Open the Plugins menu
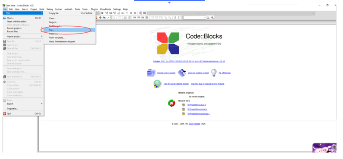Viewport: 343px width, 159px height. coord(94,9)
